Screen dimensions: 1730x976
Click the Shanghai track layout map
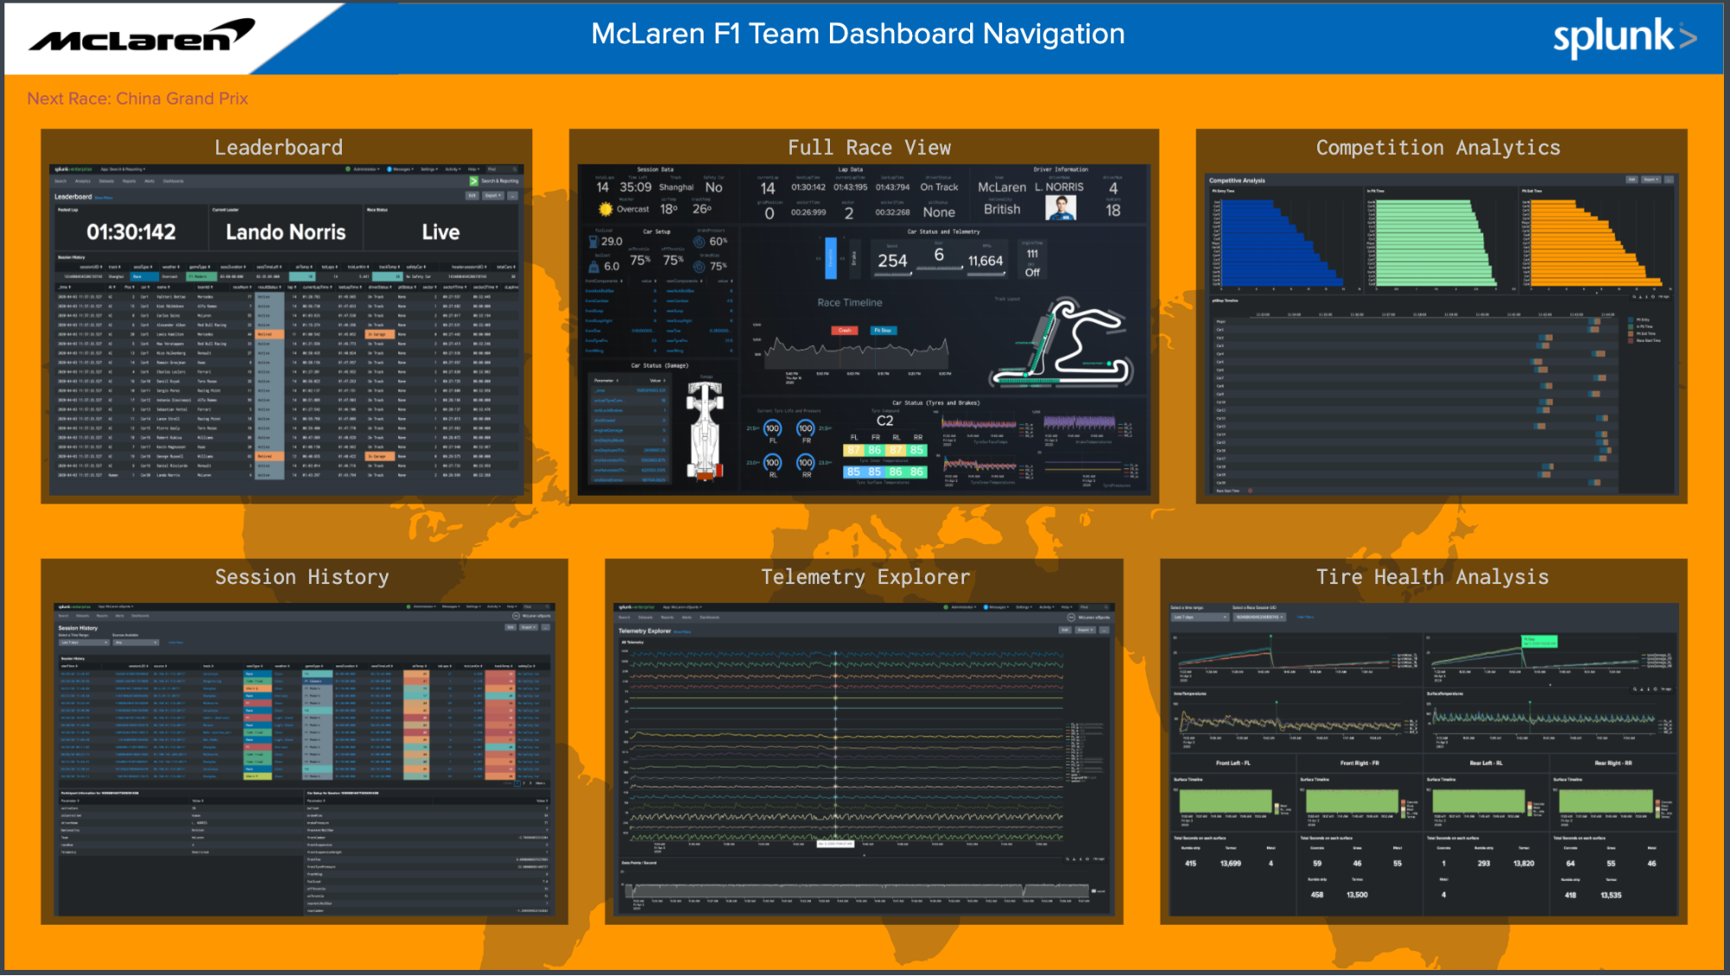1061,343
